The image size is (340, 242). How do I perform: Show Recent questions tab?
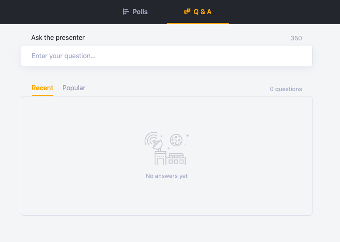point(42,88)
